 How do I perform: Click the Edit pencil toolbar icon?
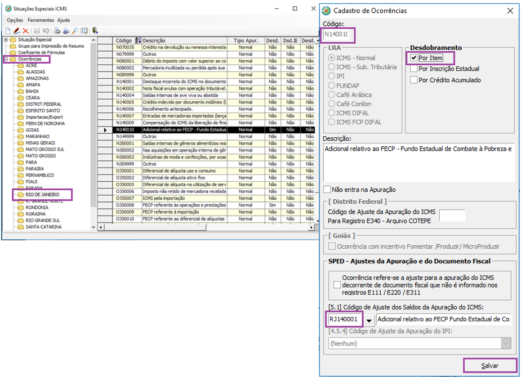tap(16, 31)
